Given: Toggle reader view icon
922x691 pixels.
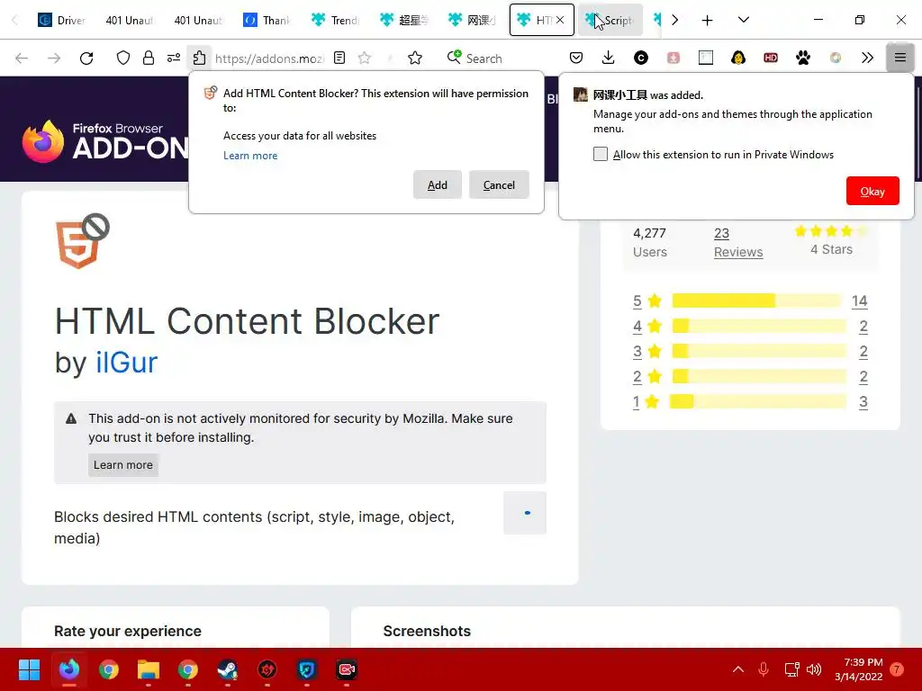Looking at the screenshot, I should 339,58.
